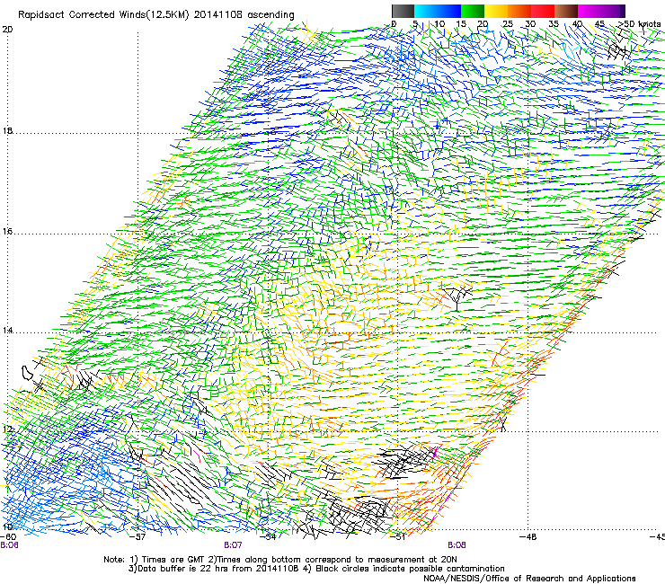Click the longitude label '-57'

click(x=137, y=537)
